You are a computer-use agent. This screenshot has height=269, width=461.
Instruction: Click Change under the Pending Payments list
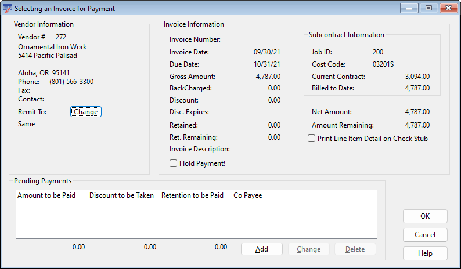point(308,249)
